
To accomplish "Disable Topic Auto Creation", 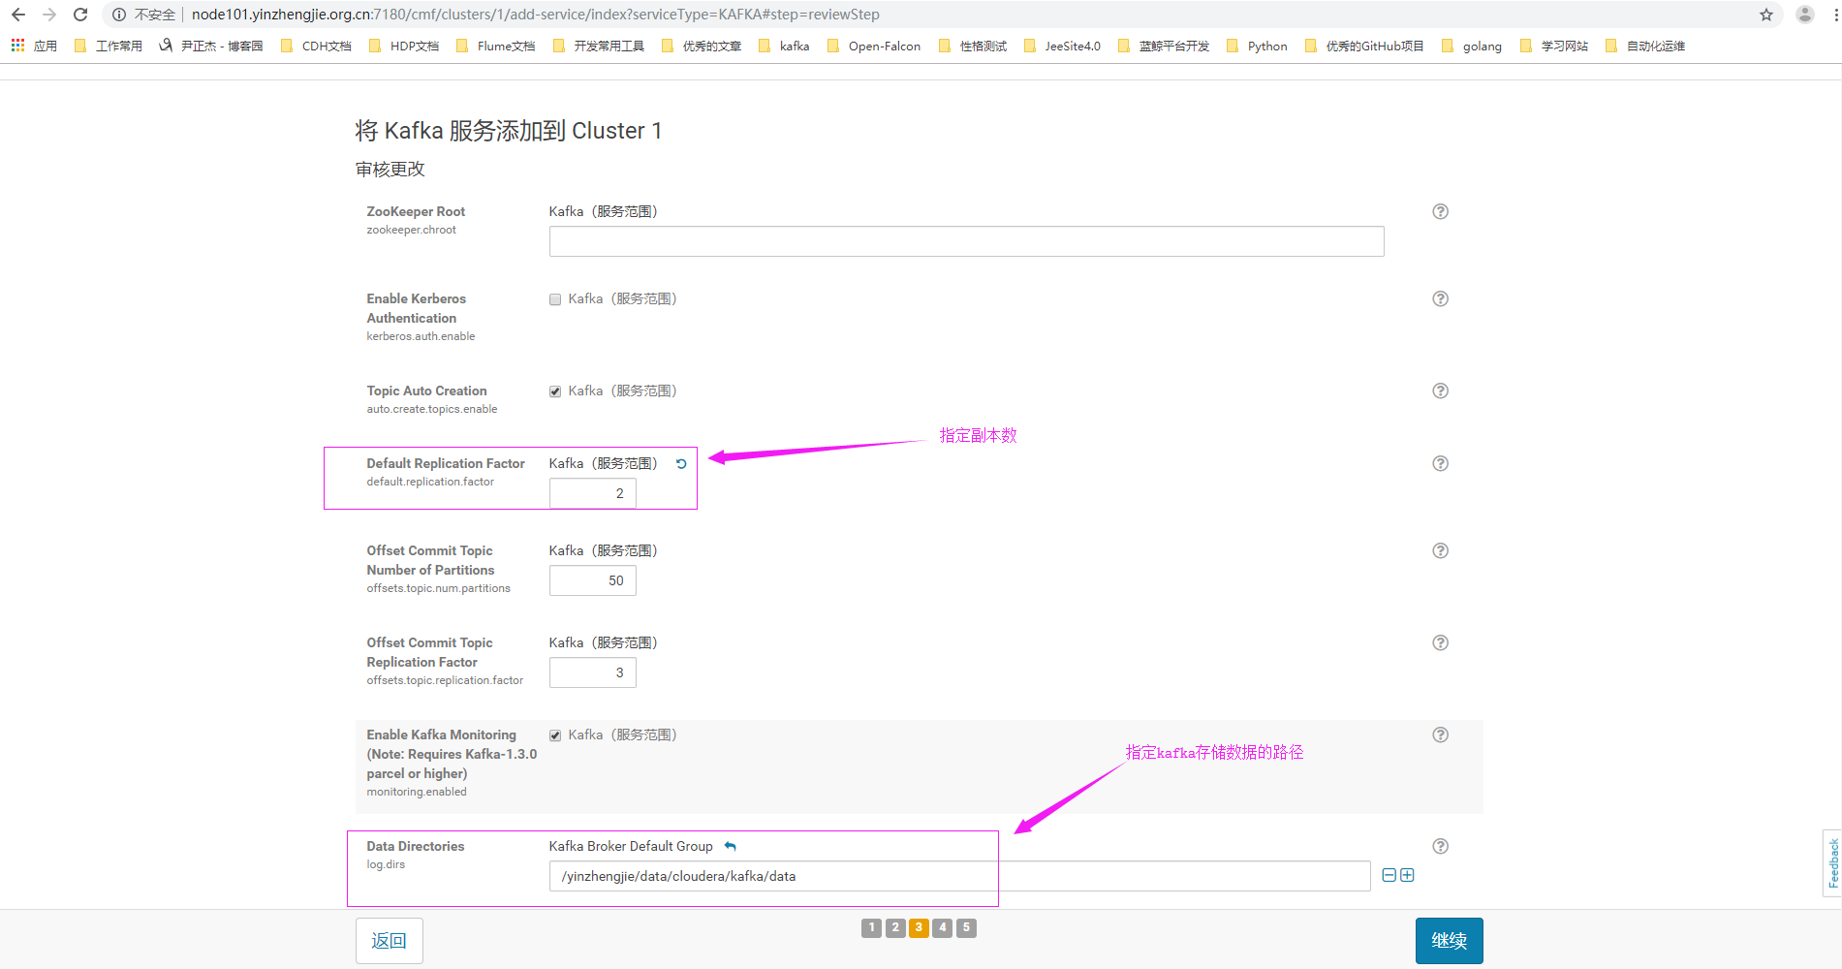I will click(554, 391).
